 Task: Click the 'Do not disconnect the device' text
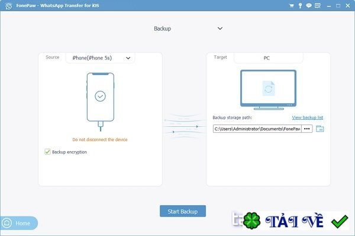(x=100, y=140)
